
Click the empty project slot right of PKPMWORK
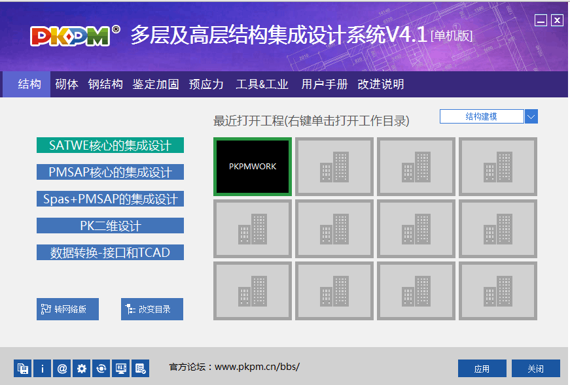coord(334,166)
